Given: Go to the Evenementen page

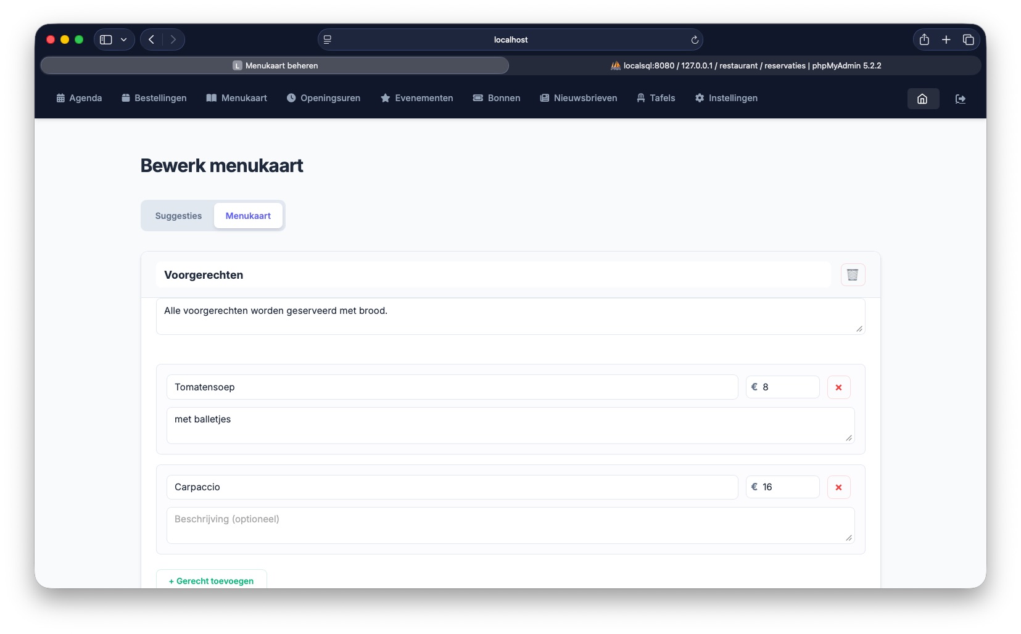Looking at the screenshot, I should click(x=417, y=98).
